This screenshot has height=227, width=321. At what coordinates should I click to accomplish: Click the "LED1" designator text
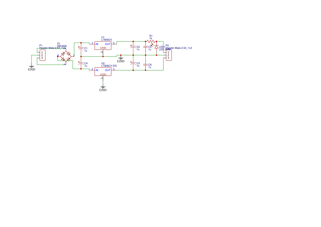pos(162,47)
